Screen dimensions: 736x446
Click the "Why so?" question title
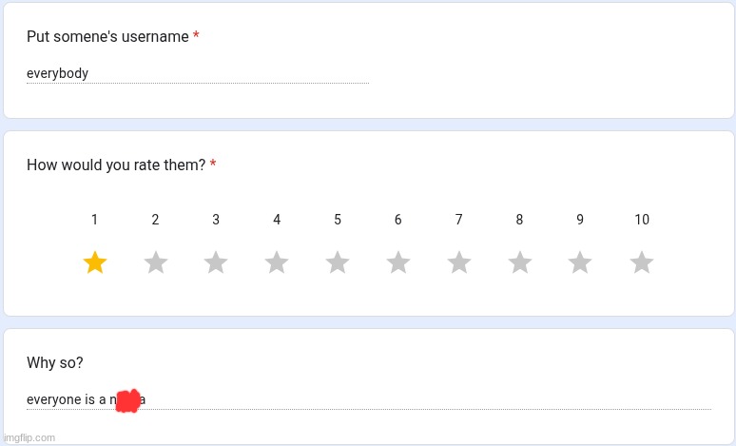pyautogui.click(x=54, y=363)
